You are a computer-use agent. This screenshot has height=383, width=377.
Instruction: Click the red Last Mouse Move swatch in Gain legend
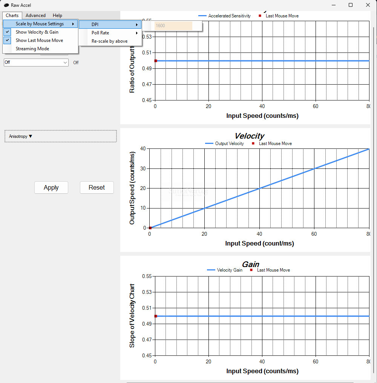point(251,270)
